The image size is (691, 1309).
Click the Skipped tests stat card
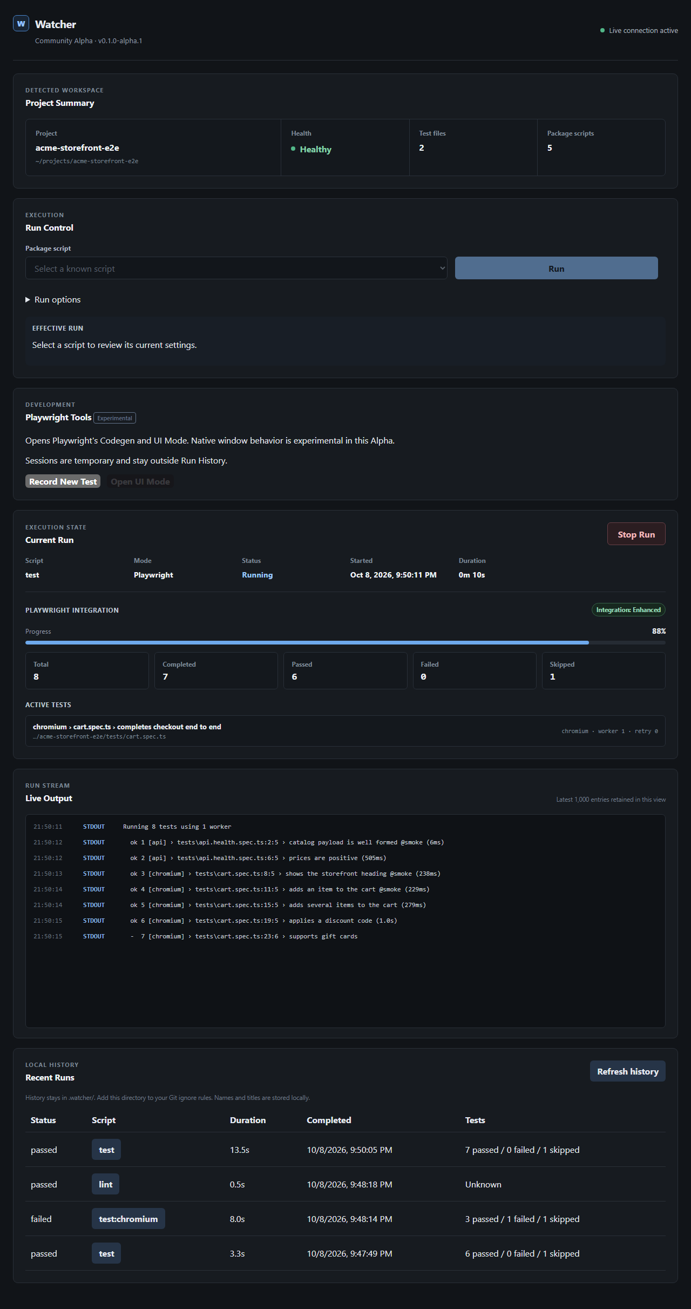coord(604,670)
